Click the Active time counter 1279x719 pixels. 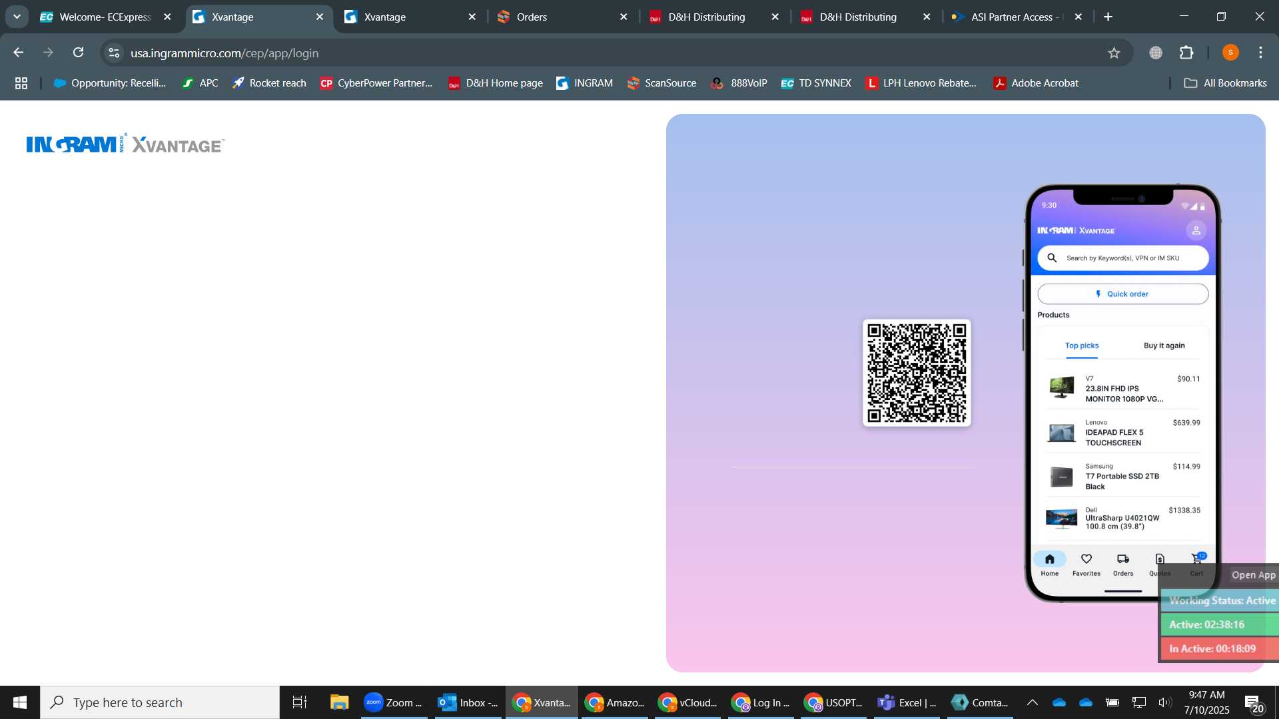click(1221, 624)
